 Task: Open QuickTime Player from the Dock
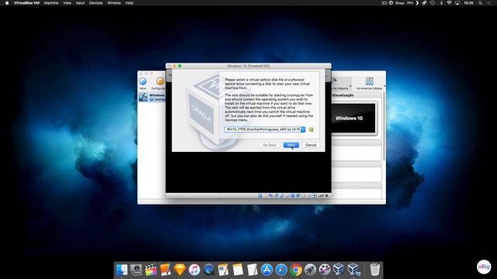[209, 270]
